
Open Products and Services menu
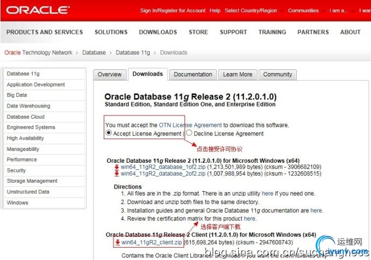tap(45, 32)
